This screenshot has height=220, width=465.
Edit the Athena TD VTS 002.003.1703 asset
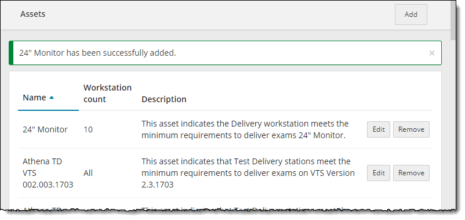[379, 173]
